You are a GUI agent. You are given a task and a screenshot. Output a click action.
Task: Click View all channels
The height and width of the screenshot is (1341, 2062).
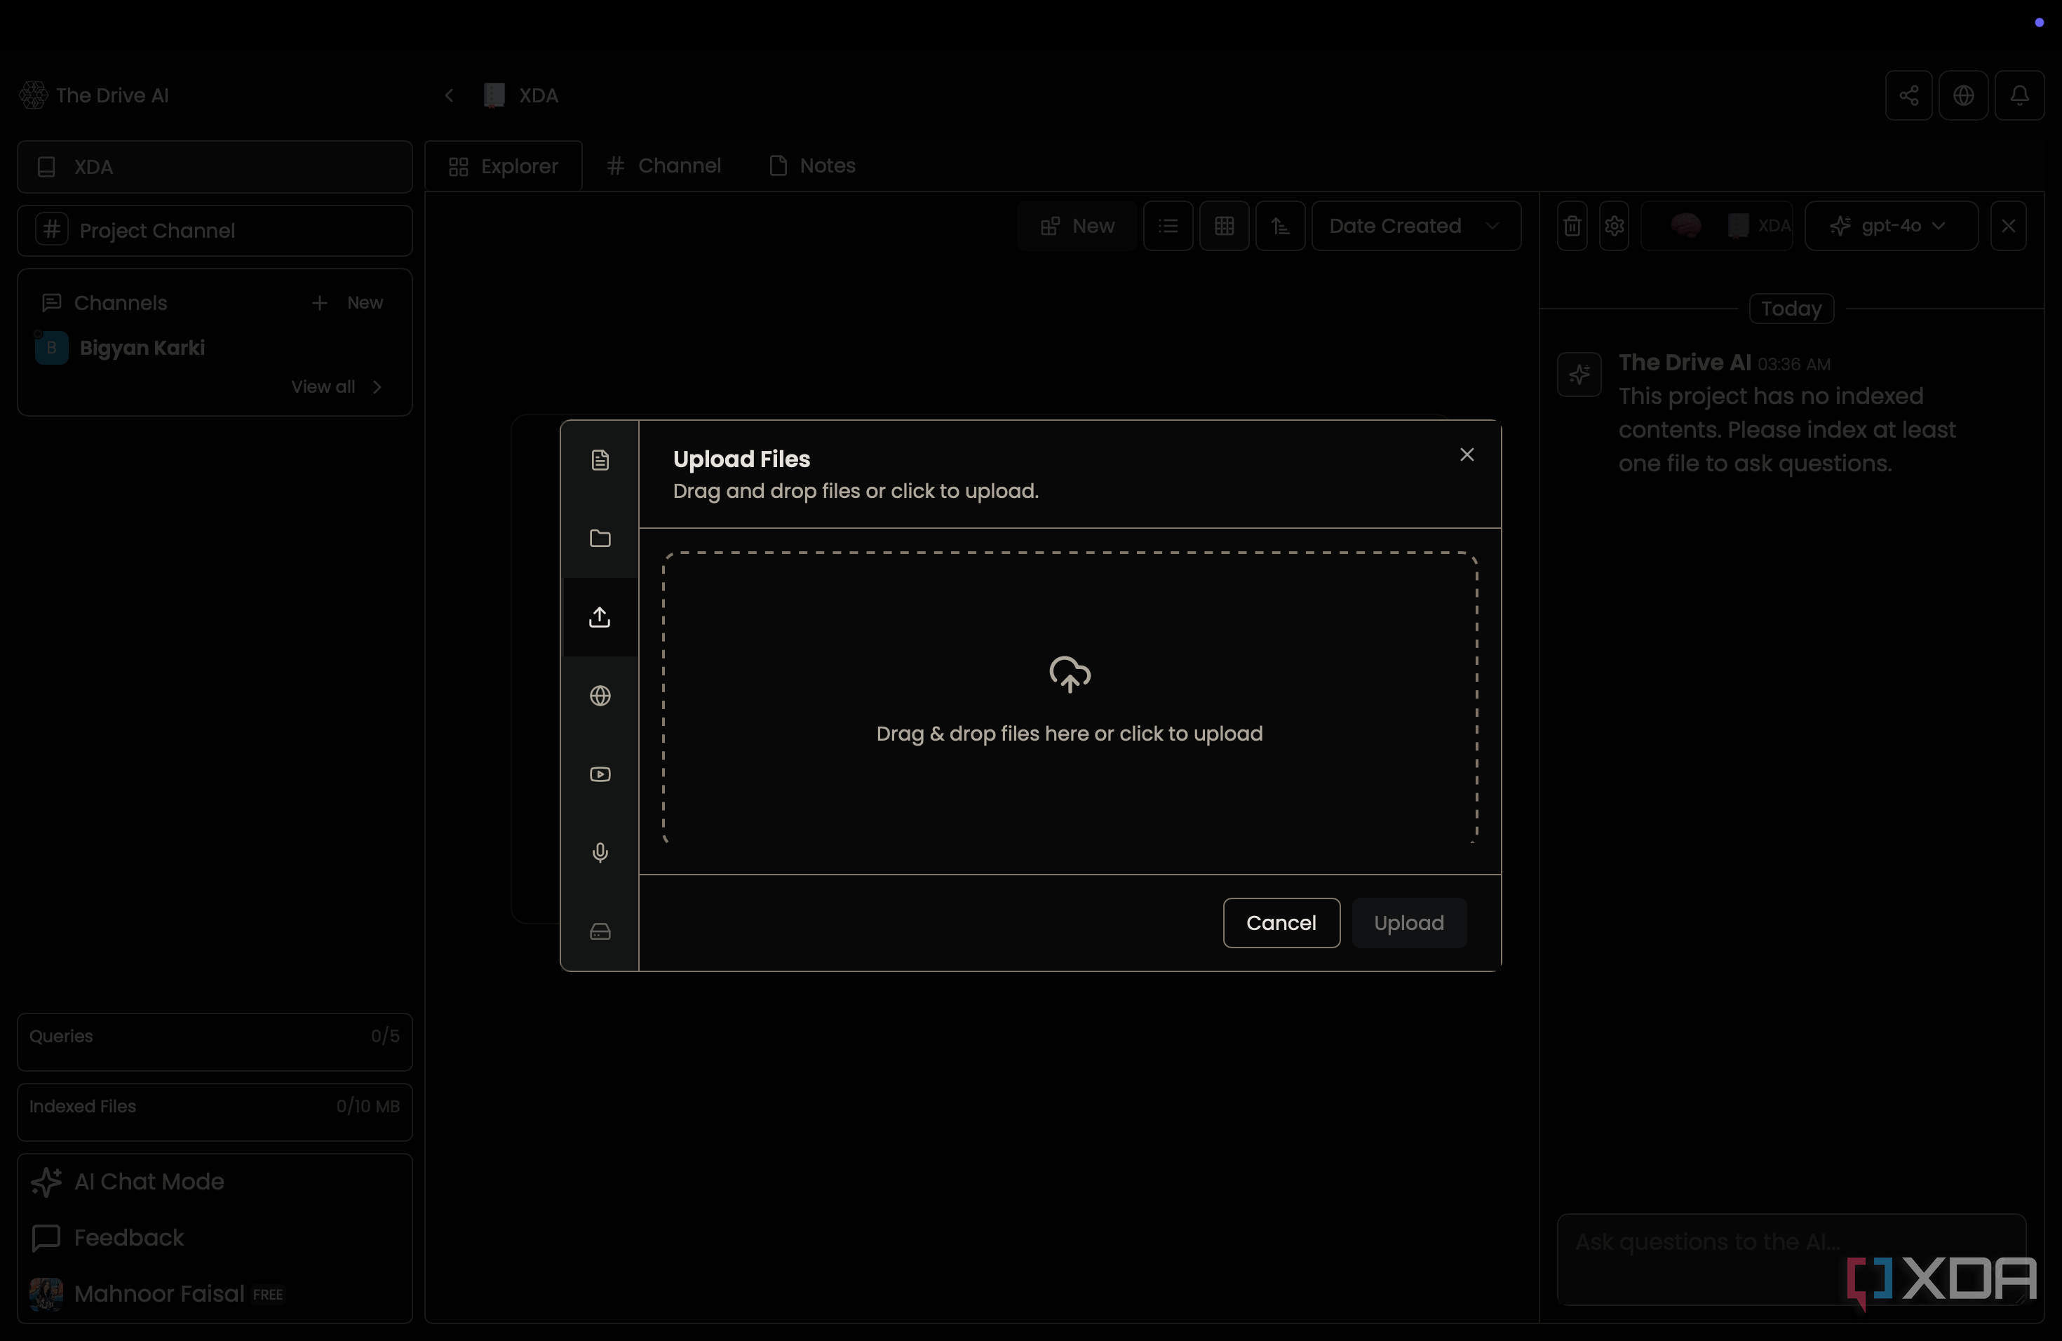(336, 387)
